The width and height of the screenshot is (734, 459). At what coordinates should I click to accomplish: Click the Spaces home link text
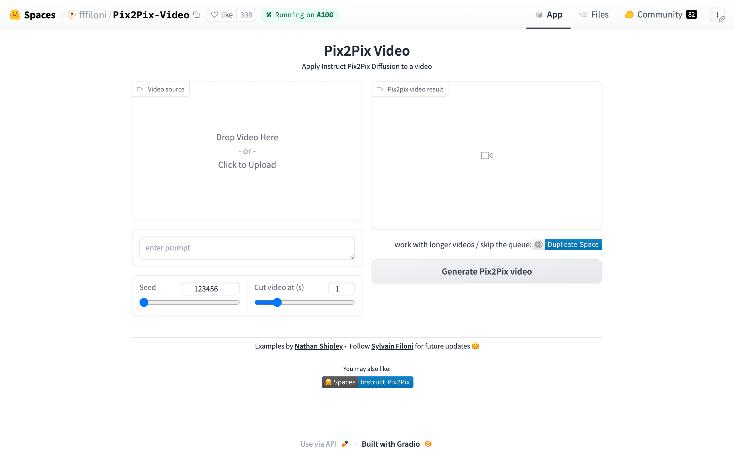click(x=40, y=15)
